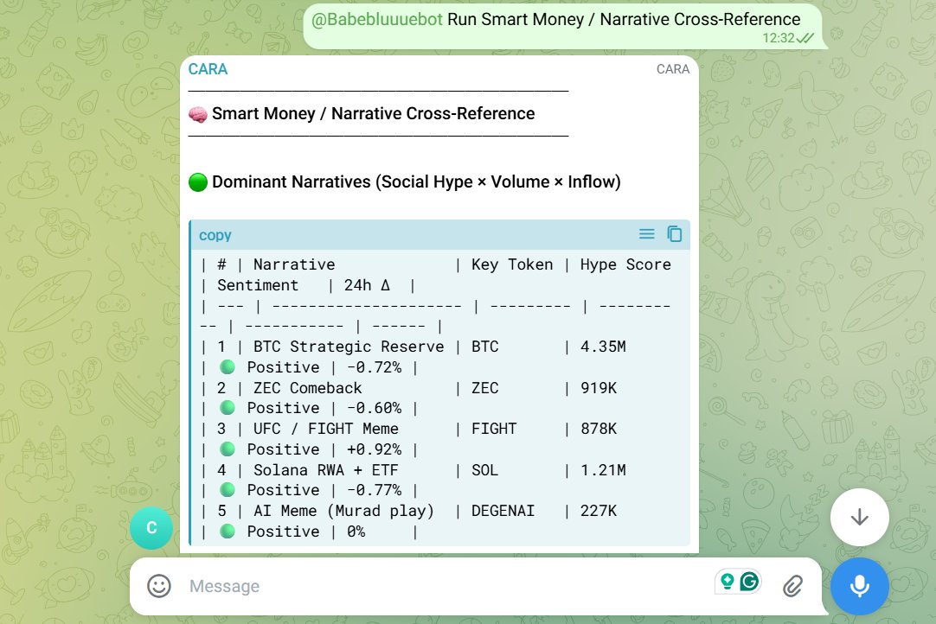936x624 pixels.
Task: Select the 878K hype score value
Action: pos(598,429)
